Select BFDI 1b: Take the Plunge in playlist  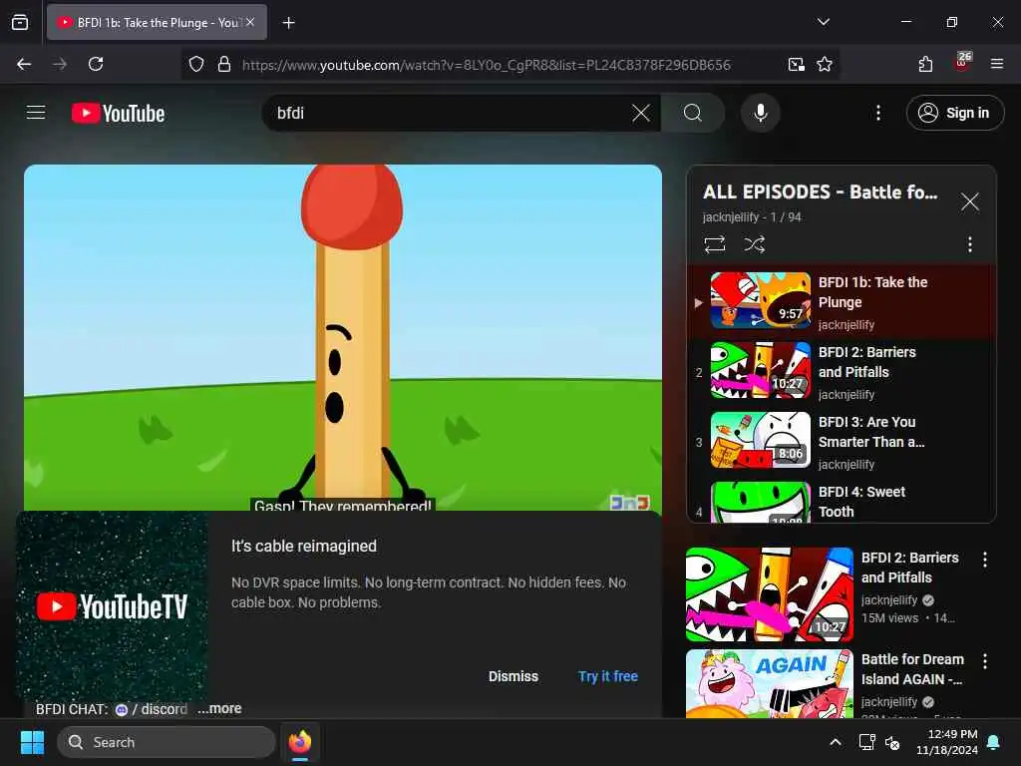pyautogui.click(x=842, y=301)
